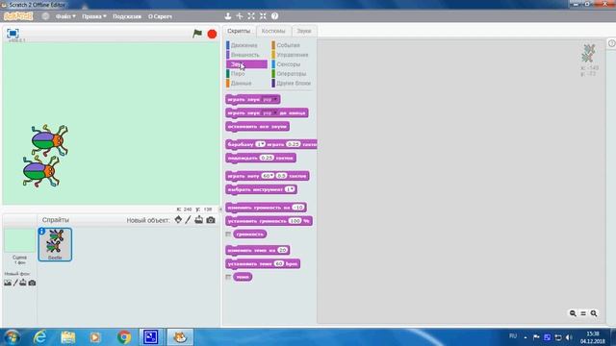Toggle presentation full-screen mode icon

tap(13, 34)
